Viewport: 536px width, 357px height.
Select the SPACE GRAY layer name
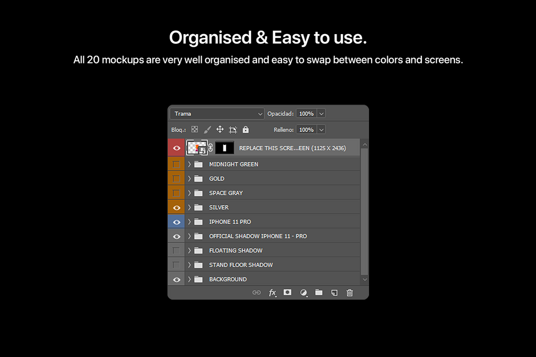click(x=226, y=193)
